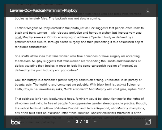
Task: Advance to the next page with the down chevron
Action: coord(95,122)
